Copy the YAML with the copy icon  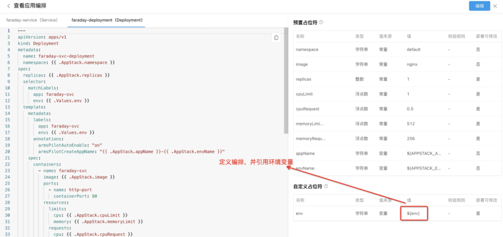[x=276, y=38]
